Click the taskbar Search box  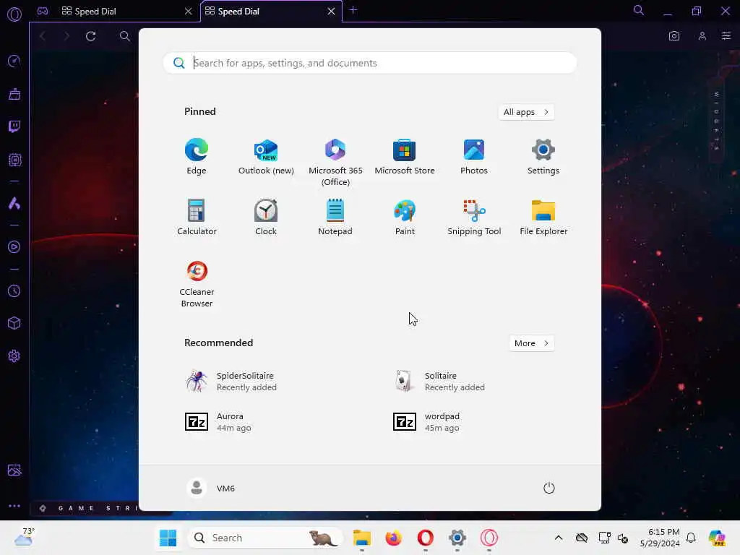266,538
